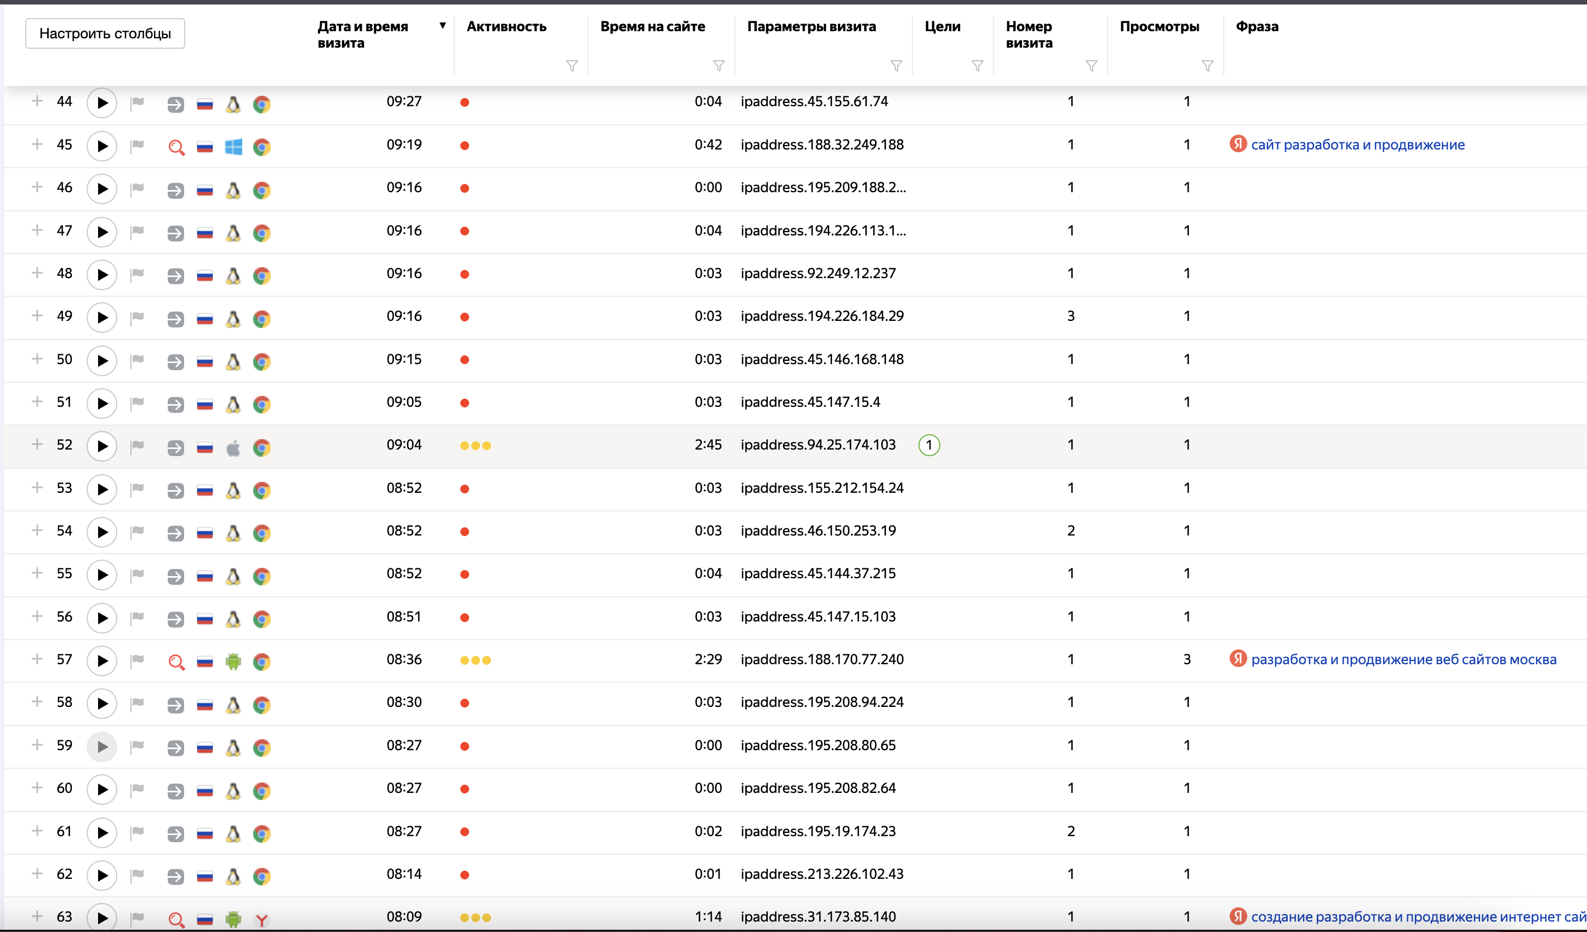Open the Настроить столбцы button
Viewport: 1587px width, 932px height.
click(x=105, y=33)
